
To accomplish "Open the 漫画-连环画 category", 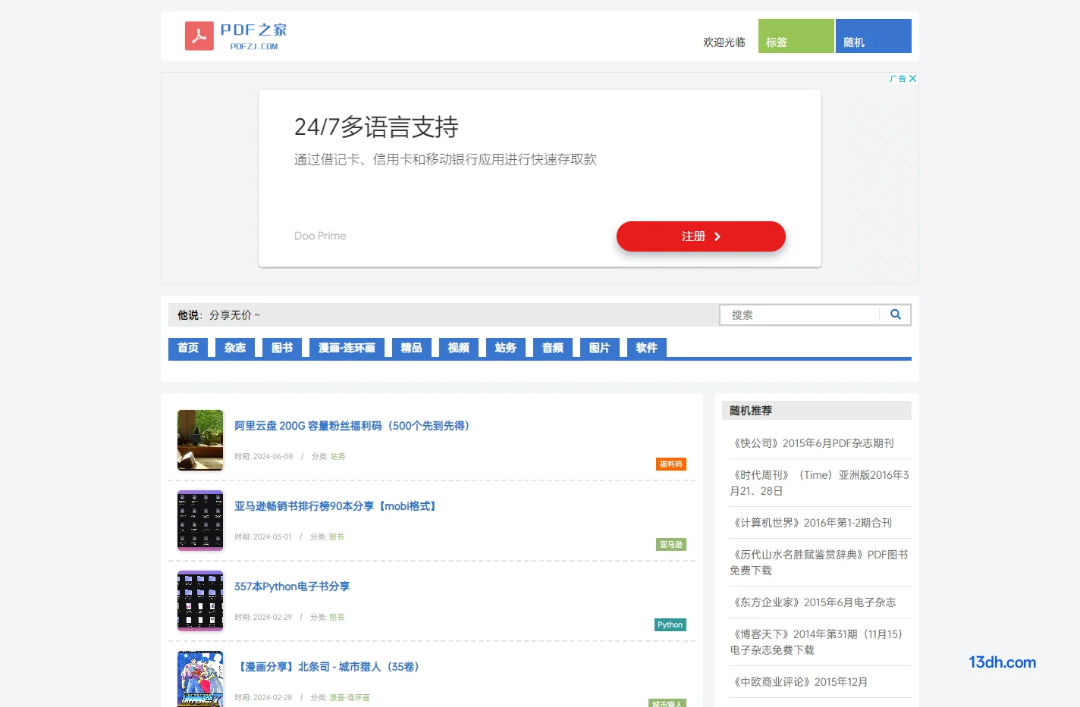I will click(347, 348).
